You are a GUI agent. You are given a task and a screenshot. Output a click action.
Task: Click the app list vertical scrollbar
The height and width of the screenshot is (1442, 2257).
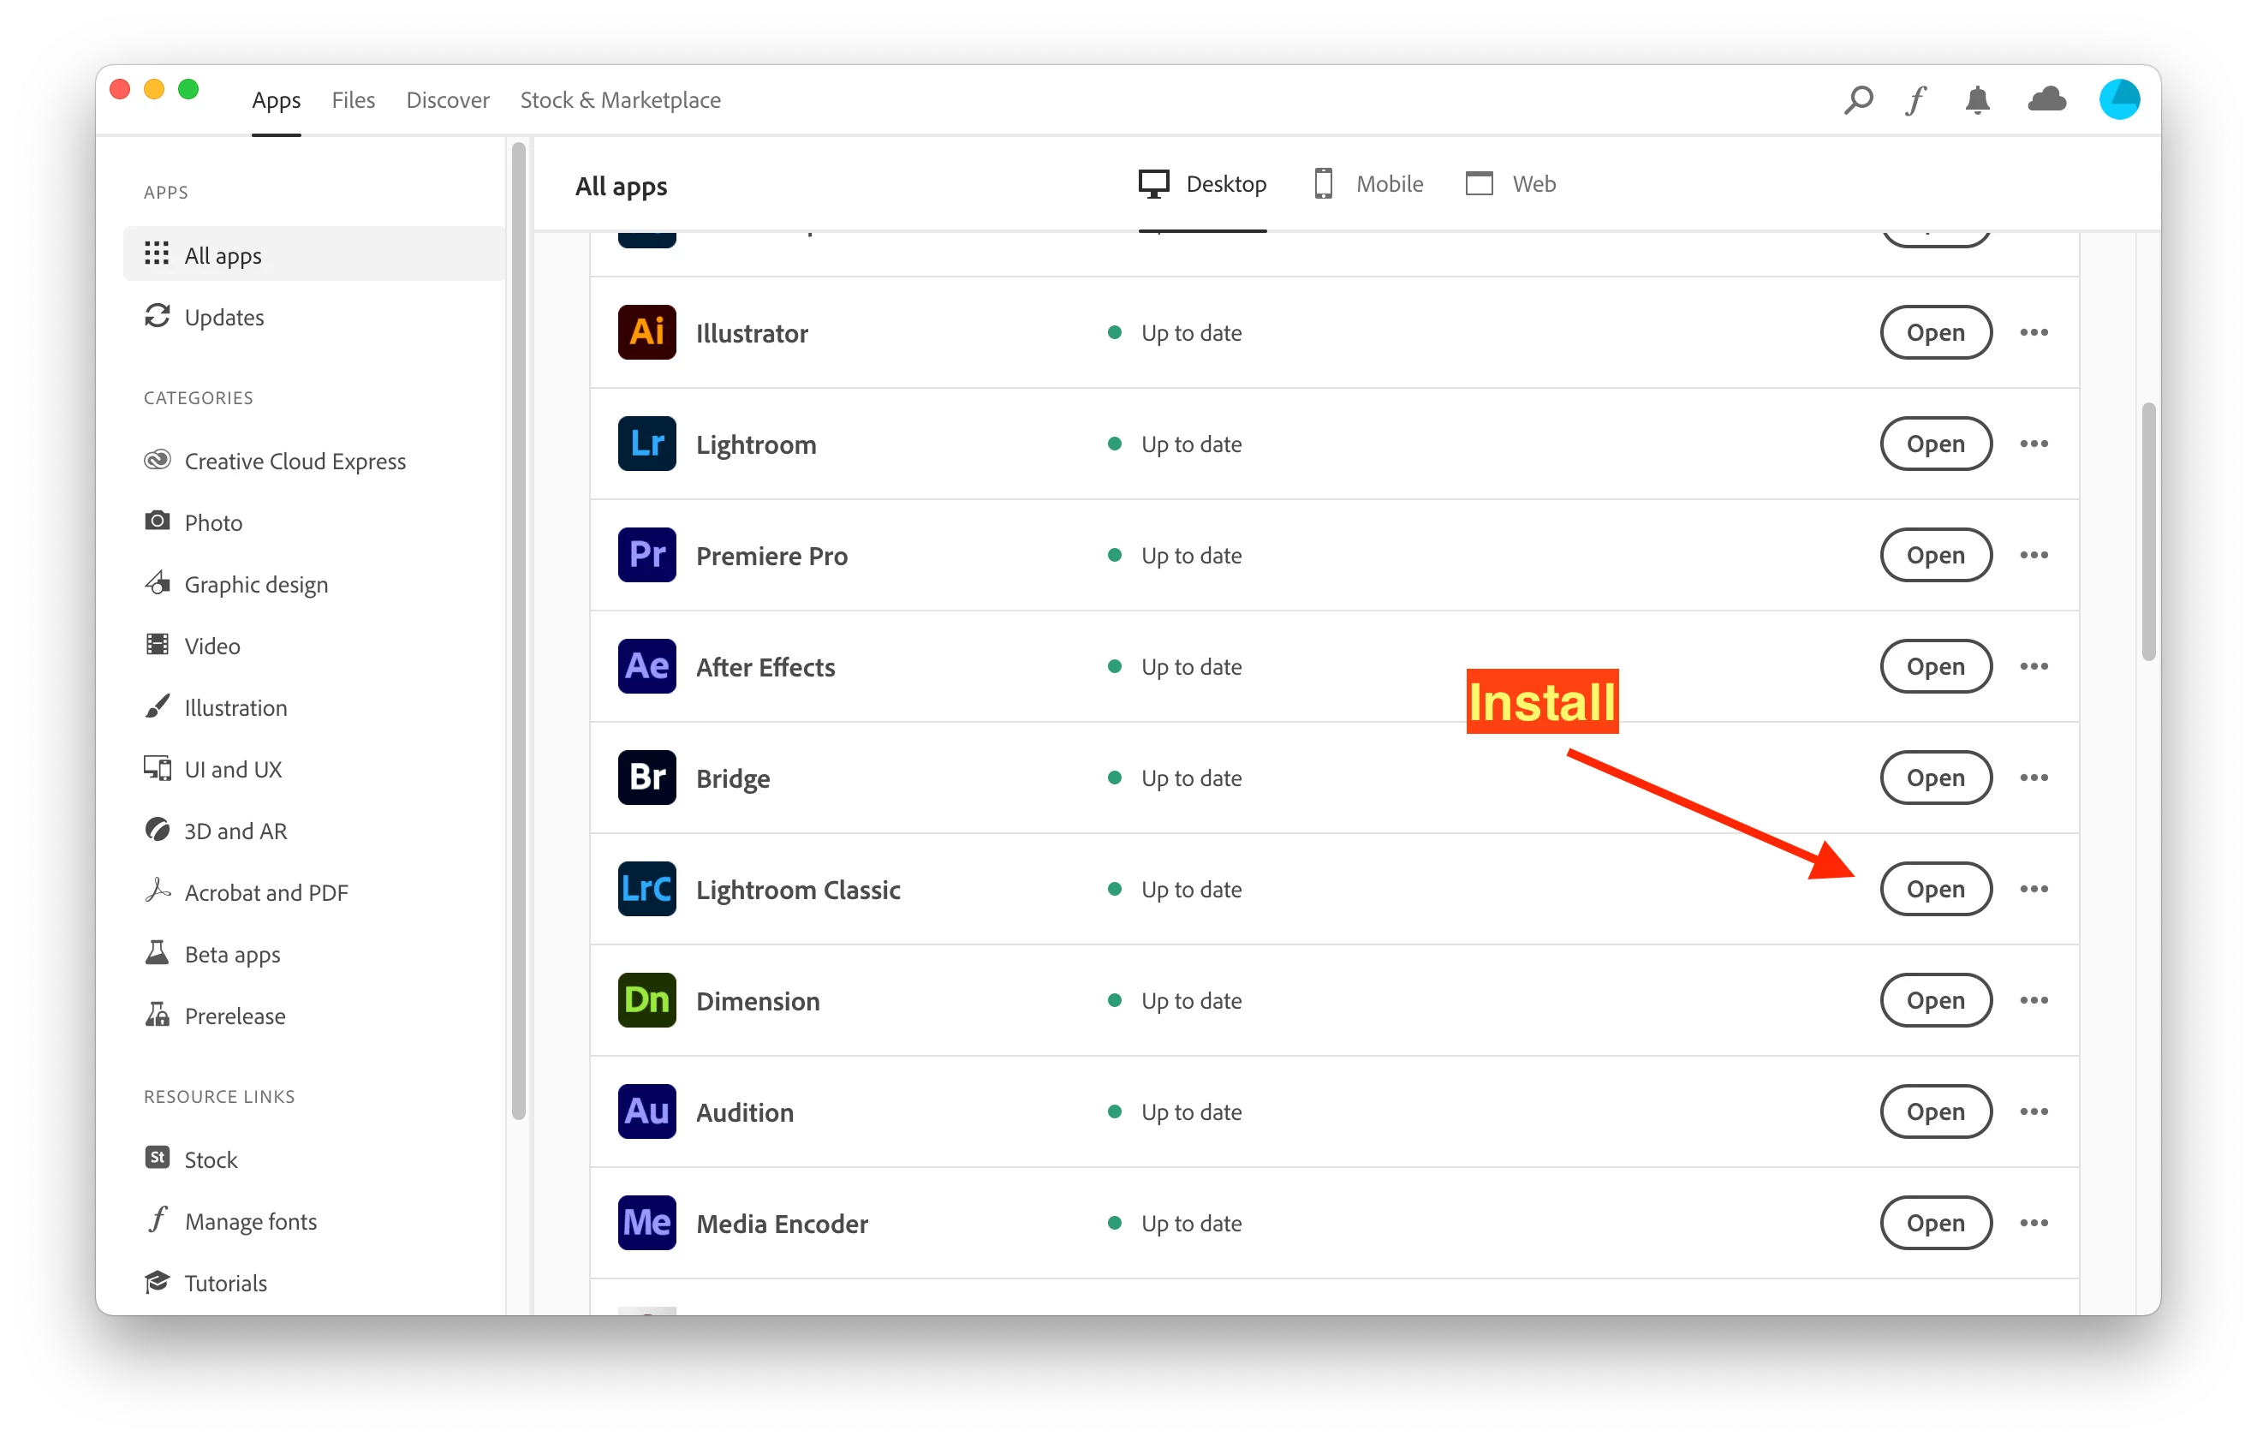tap(2148, 532)
